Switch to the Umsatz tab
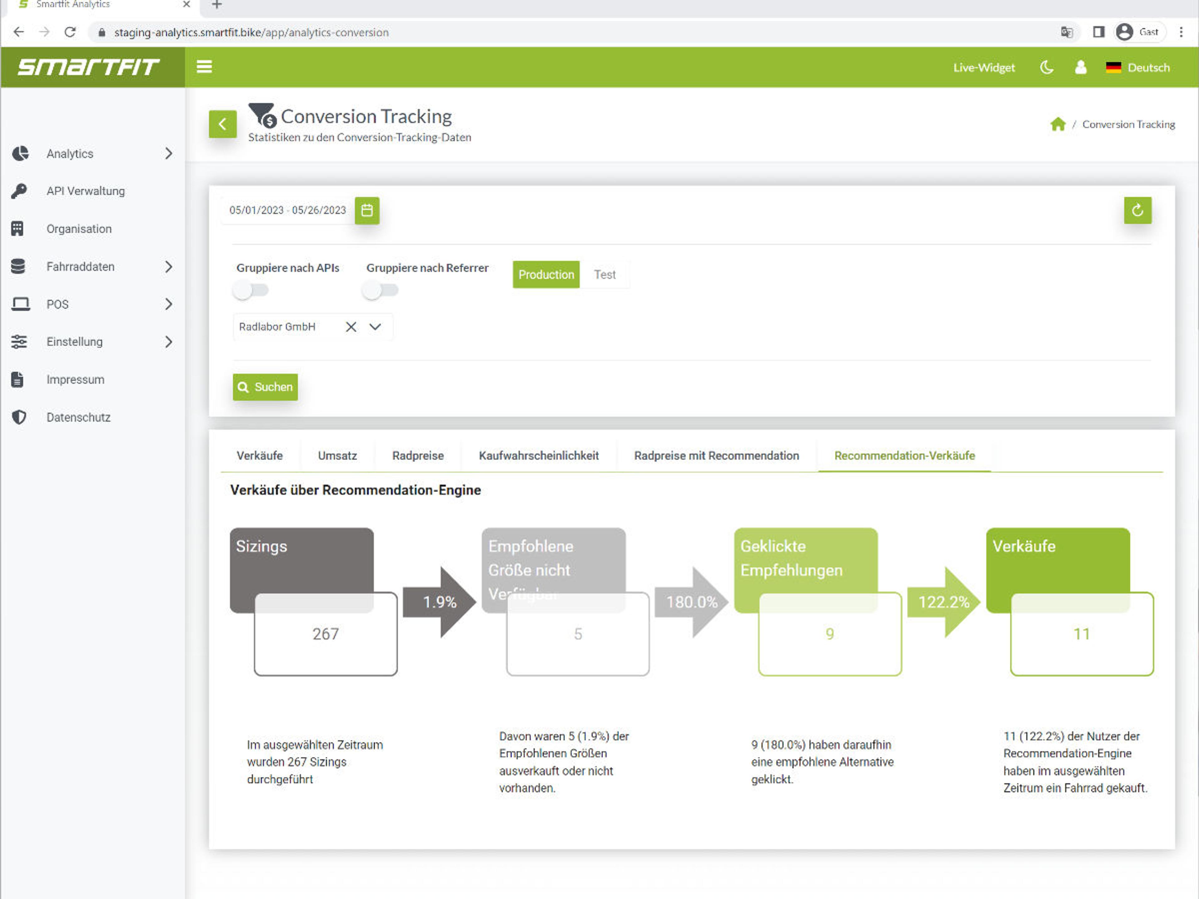This screenshot has width=1199, height=899. point(337,456)
